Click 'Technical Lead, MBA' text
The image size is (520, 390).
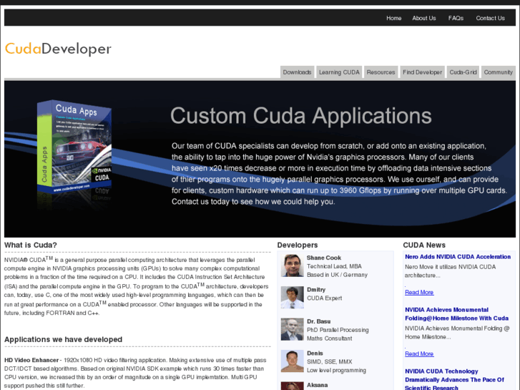pyautogui.click(x=334, y=266)
